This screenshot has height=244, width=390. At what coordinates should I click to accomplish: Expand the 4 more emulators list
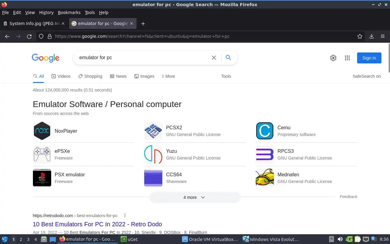coord(195,197)
